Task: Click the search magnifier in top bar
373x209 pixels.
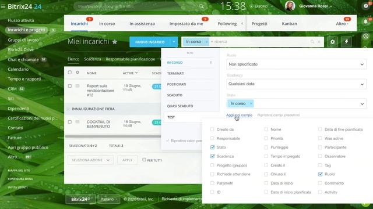Action: (202, 6)
